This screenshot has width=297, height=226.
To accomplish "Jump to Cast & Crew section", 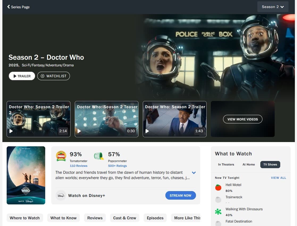I will pyautogui.click(x=125, y=218).
